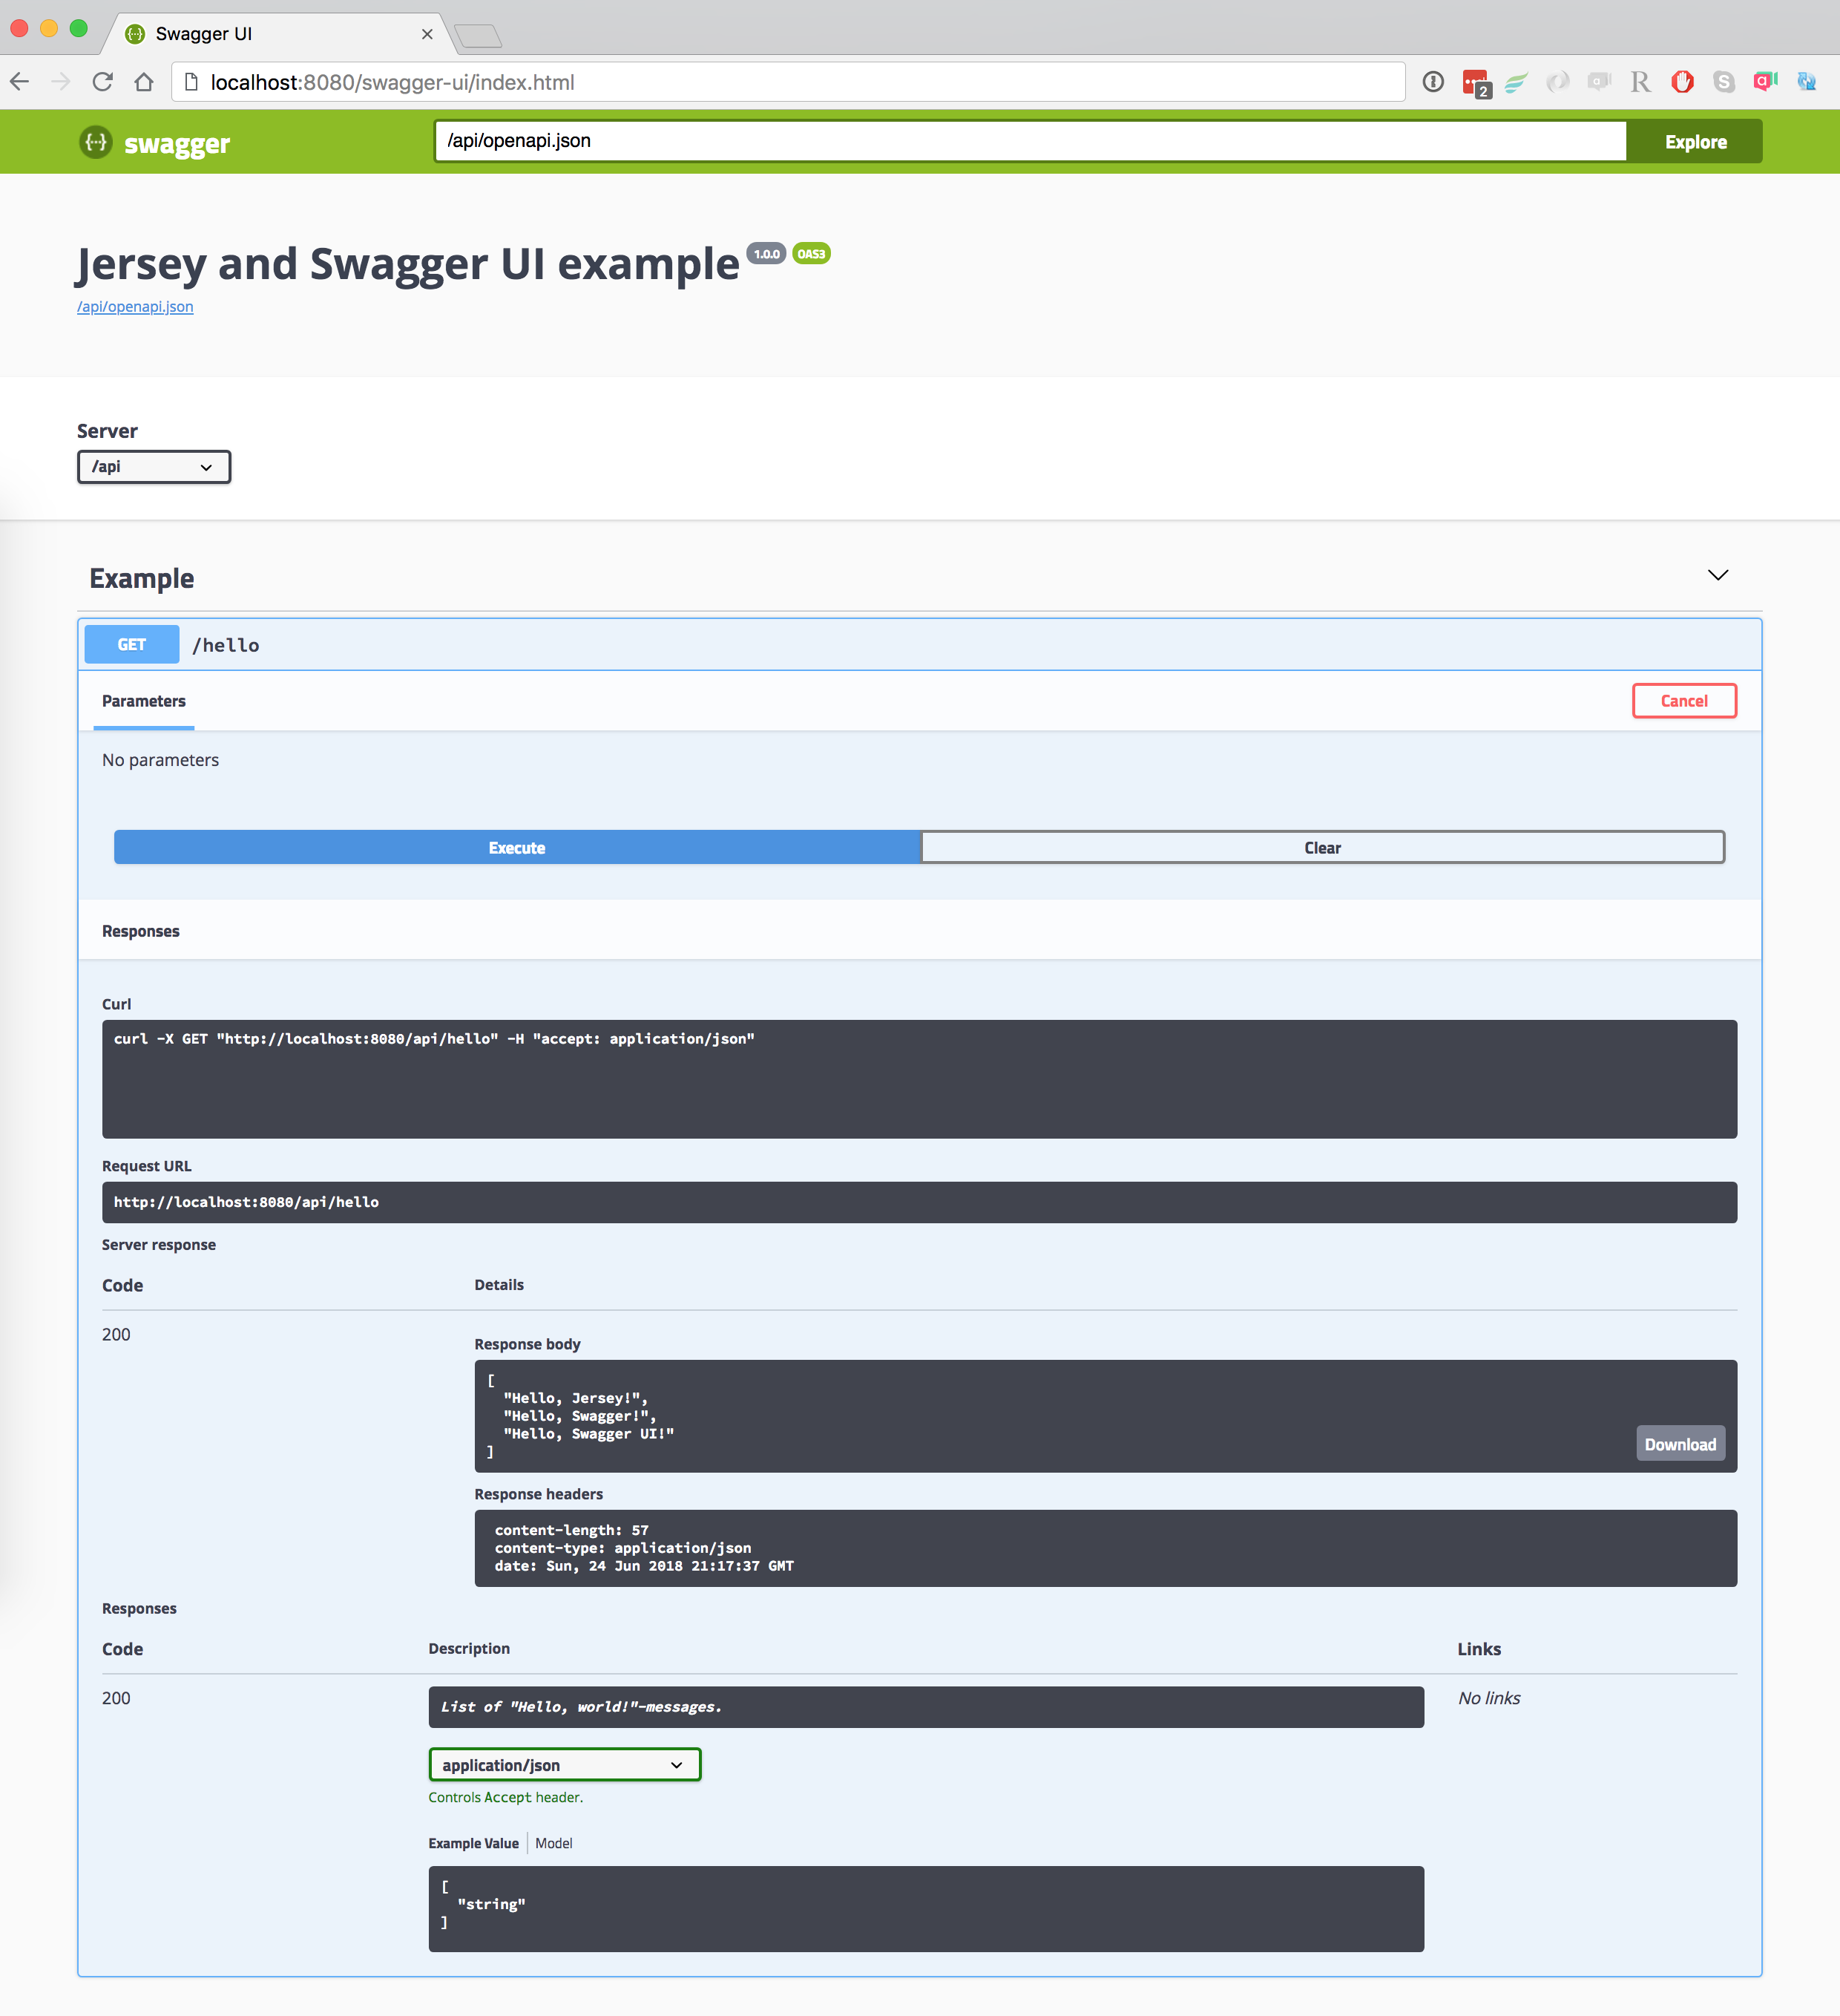Click the AdBlock stop-hand extension icon

point(1682,82)
